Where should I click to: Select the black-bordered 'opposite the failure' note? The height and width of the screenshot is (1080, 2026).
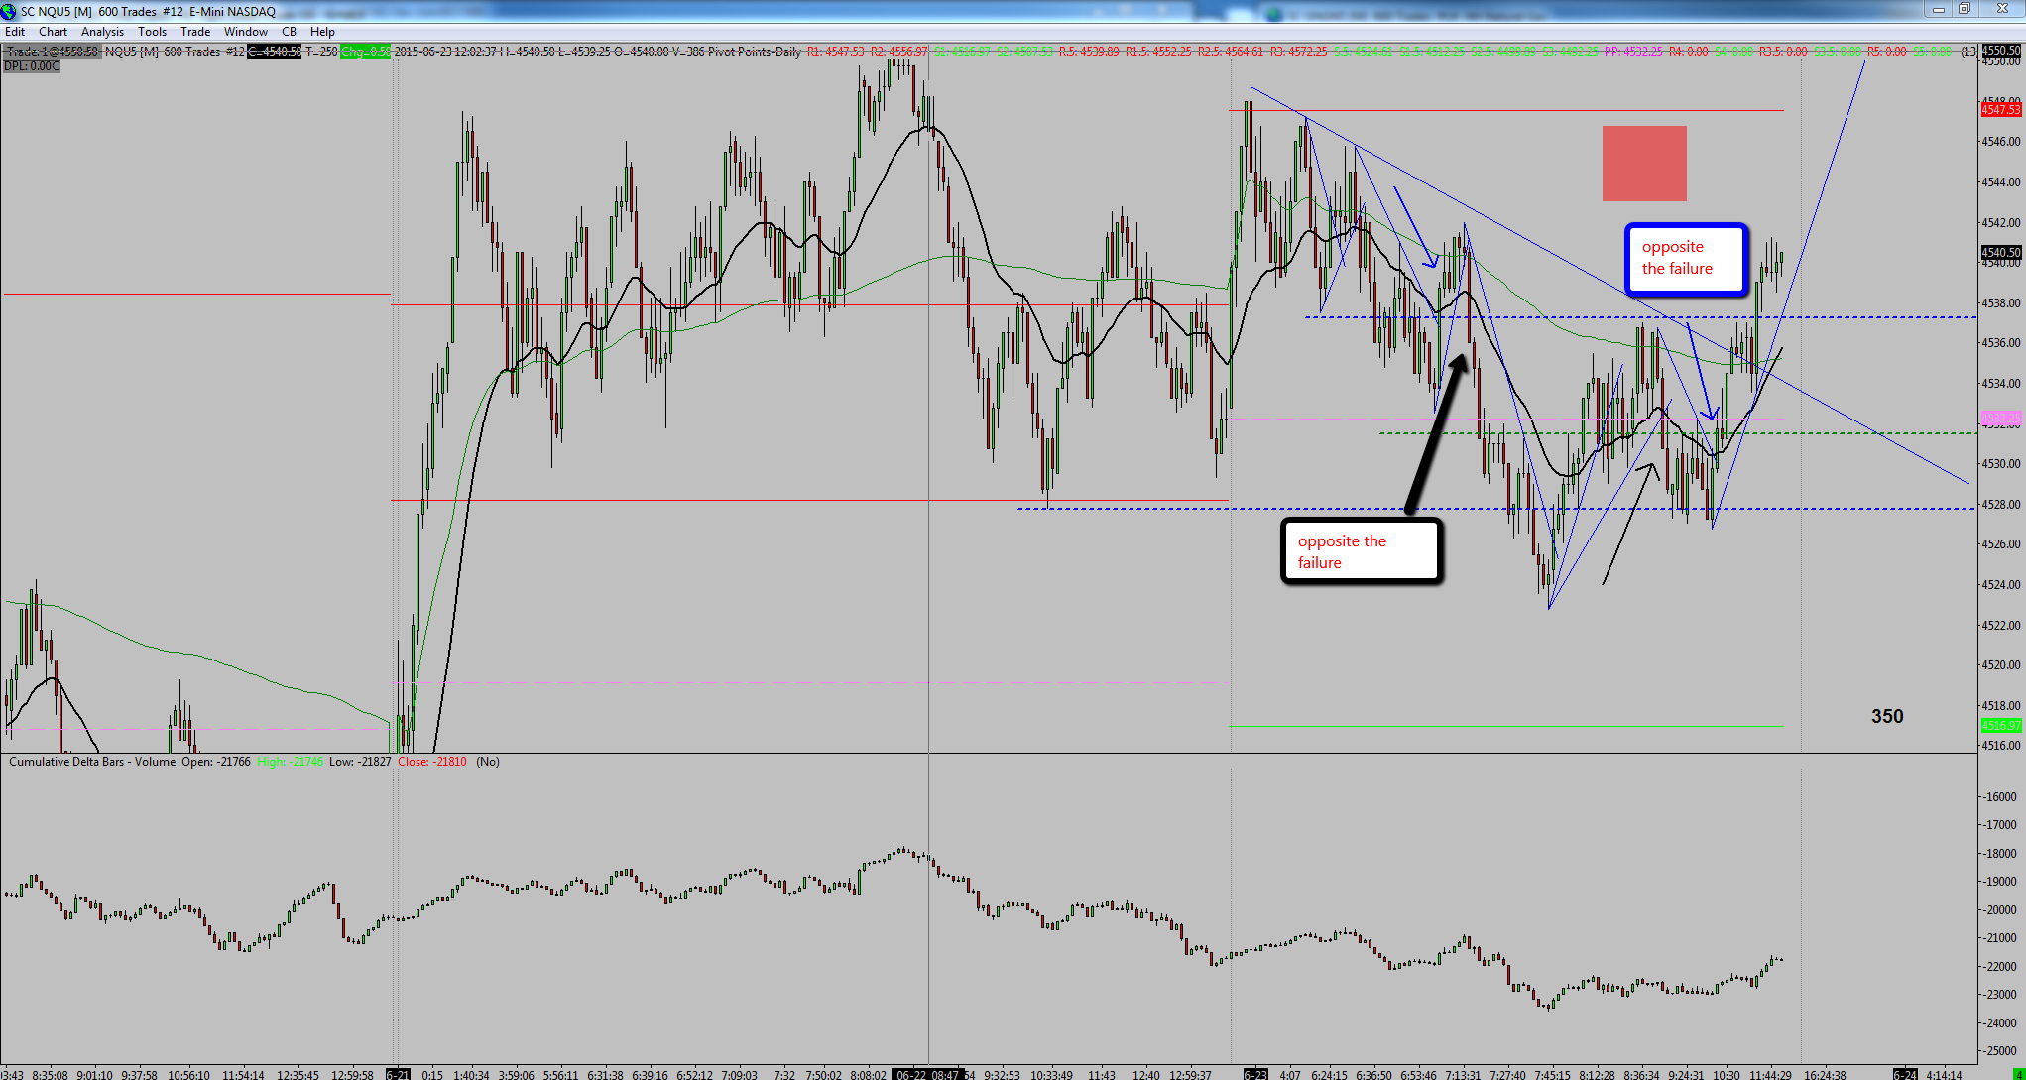[1361, 551]
